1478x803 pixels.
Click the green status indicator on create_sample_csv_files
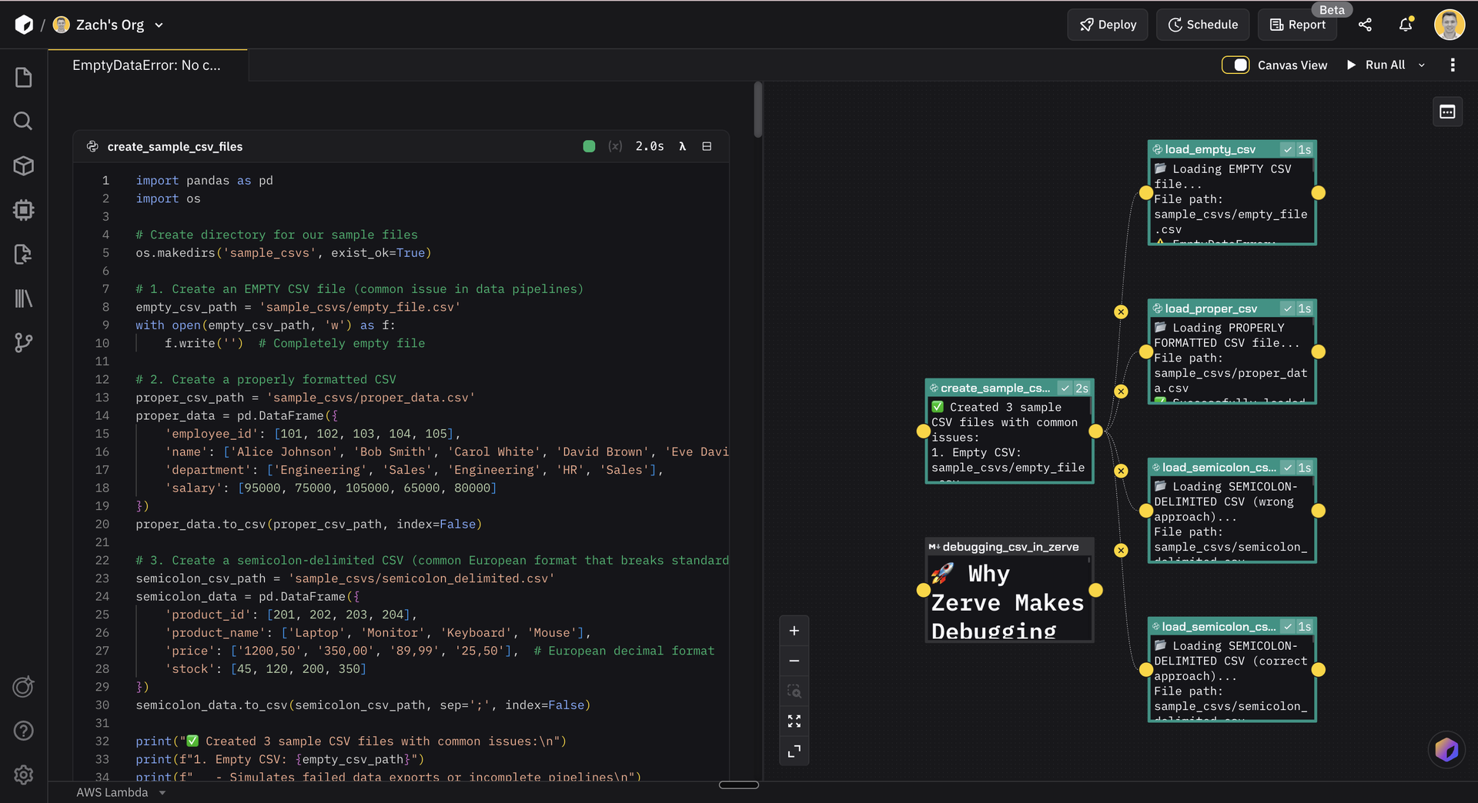[x=589, y=145]
